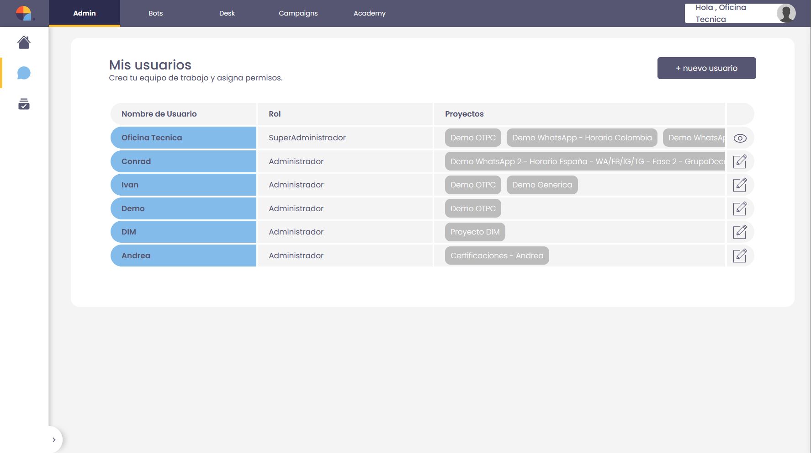Click the Proyecto DIM project tag
The height and width of the screenshot is (453, 811).
(475, 232)
